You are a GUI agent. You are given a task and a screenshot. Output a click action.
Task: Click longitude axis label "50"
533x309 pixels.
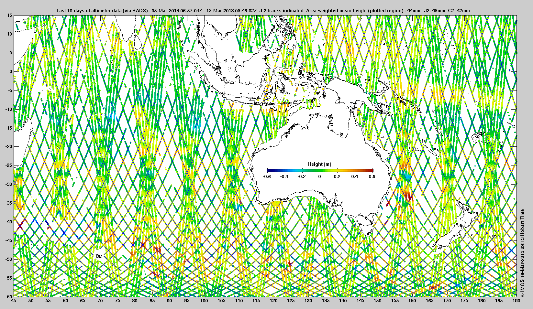point(31,301)
